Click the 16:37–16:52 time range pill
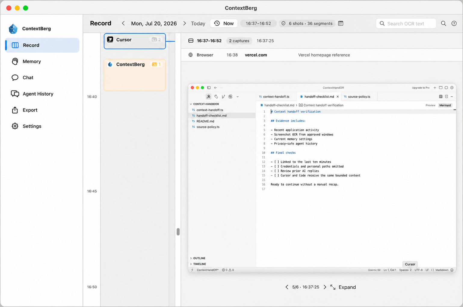The width and height of the screenshot is (463, 307). (x=258, y=23)
